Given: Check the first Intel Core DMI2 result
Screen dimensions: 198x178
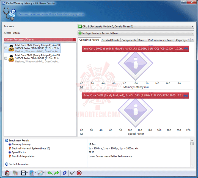Looking at the screenshot, I should point(6,48).
